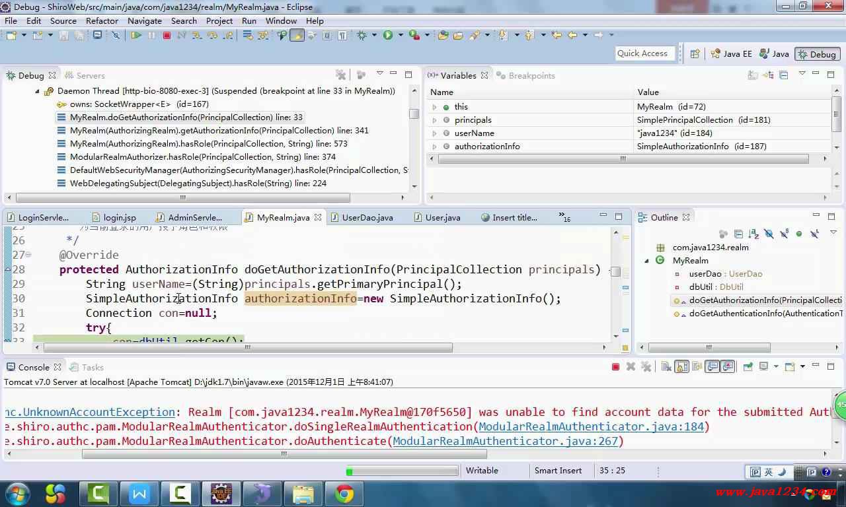Toggle Show Console on Standard Out change
This screenshot has height=507, width=846.
[712, 366]
